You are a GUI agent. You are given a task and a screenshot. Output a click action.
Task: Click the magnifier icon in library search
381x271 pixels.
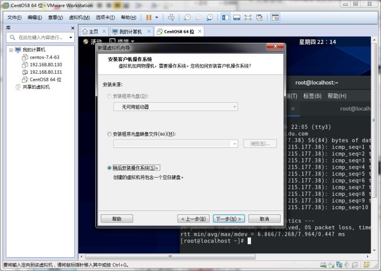[12, 38]
